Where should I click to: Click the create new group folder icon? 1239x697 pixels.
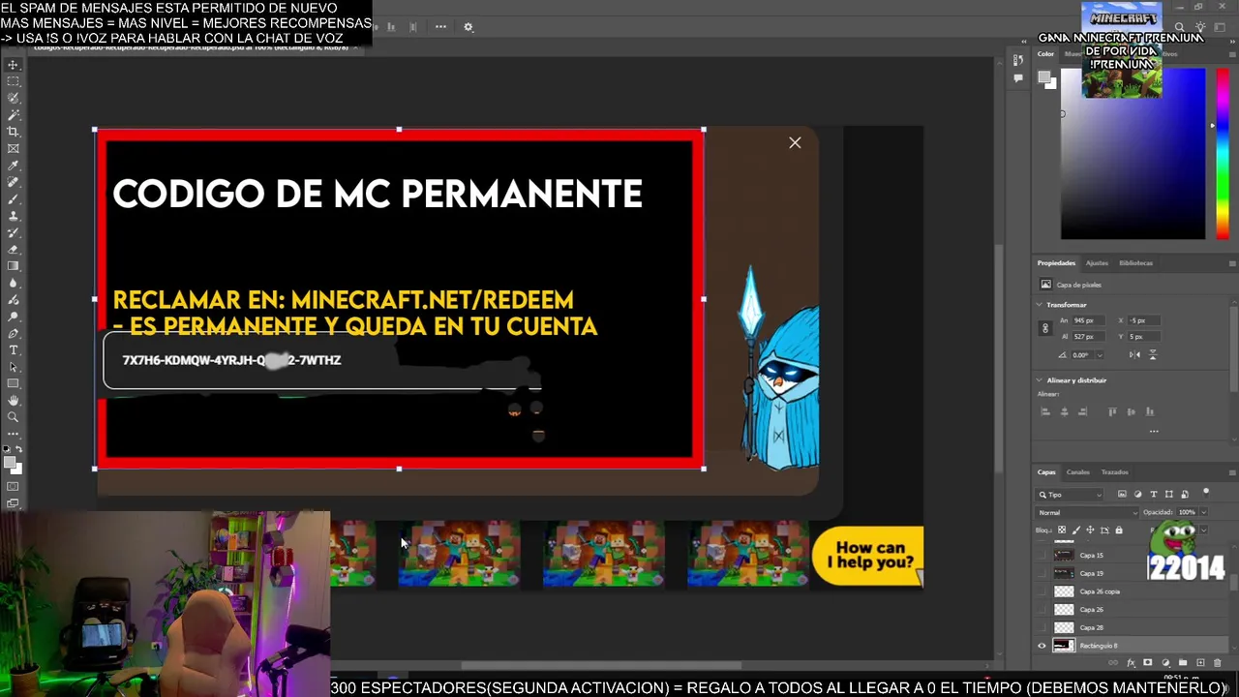click(x=1183, y=663)
